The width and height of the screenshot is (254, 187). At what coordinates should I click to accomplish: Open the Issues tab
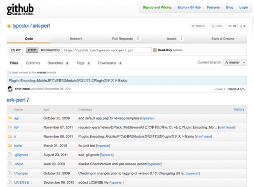tap(175, 39)
